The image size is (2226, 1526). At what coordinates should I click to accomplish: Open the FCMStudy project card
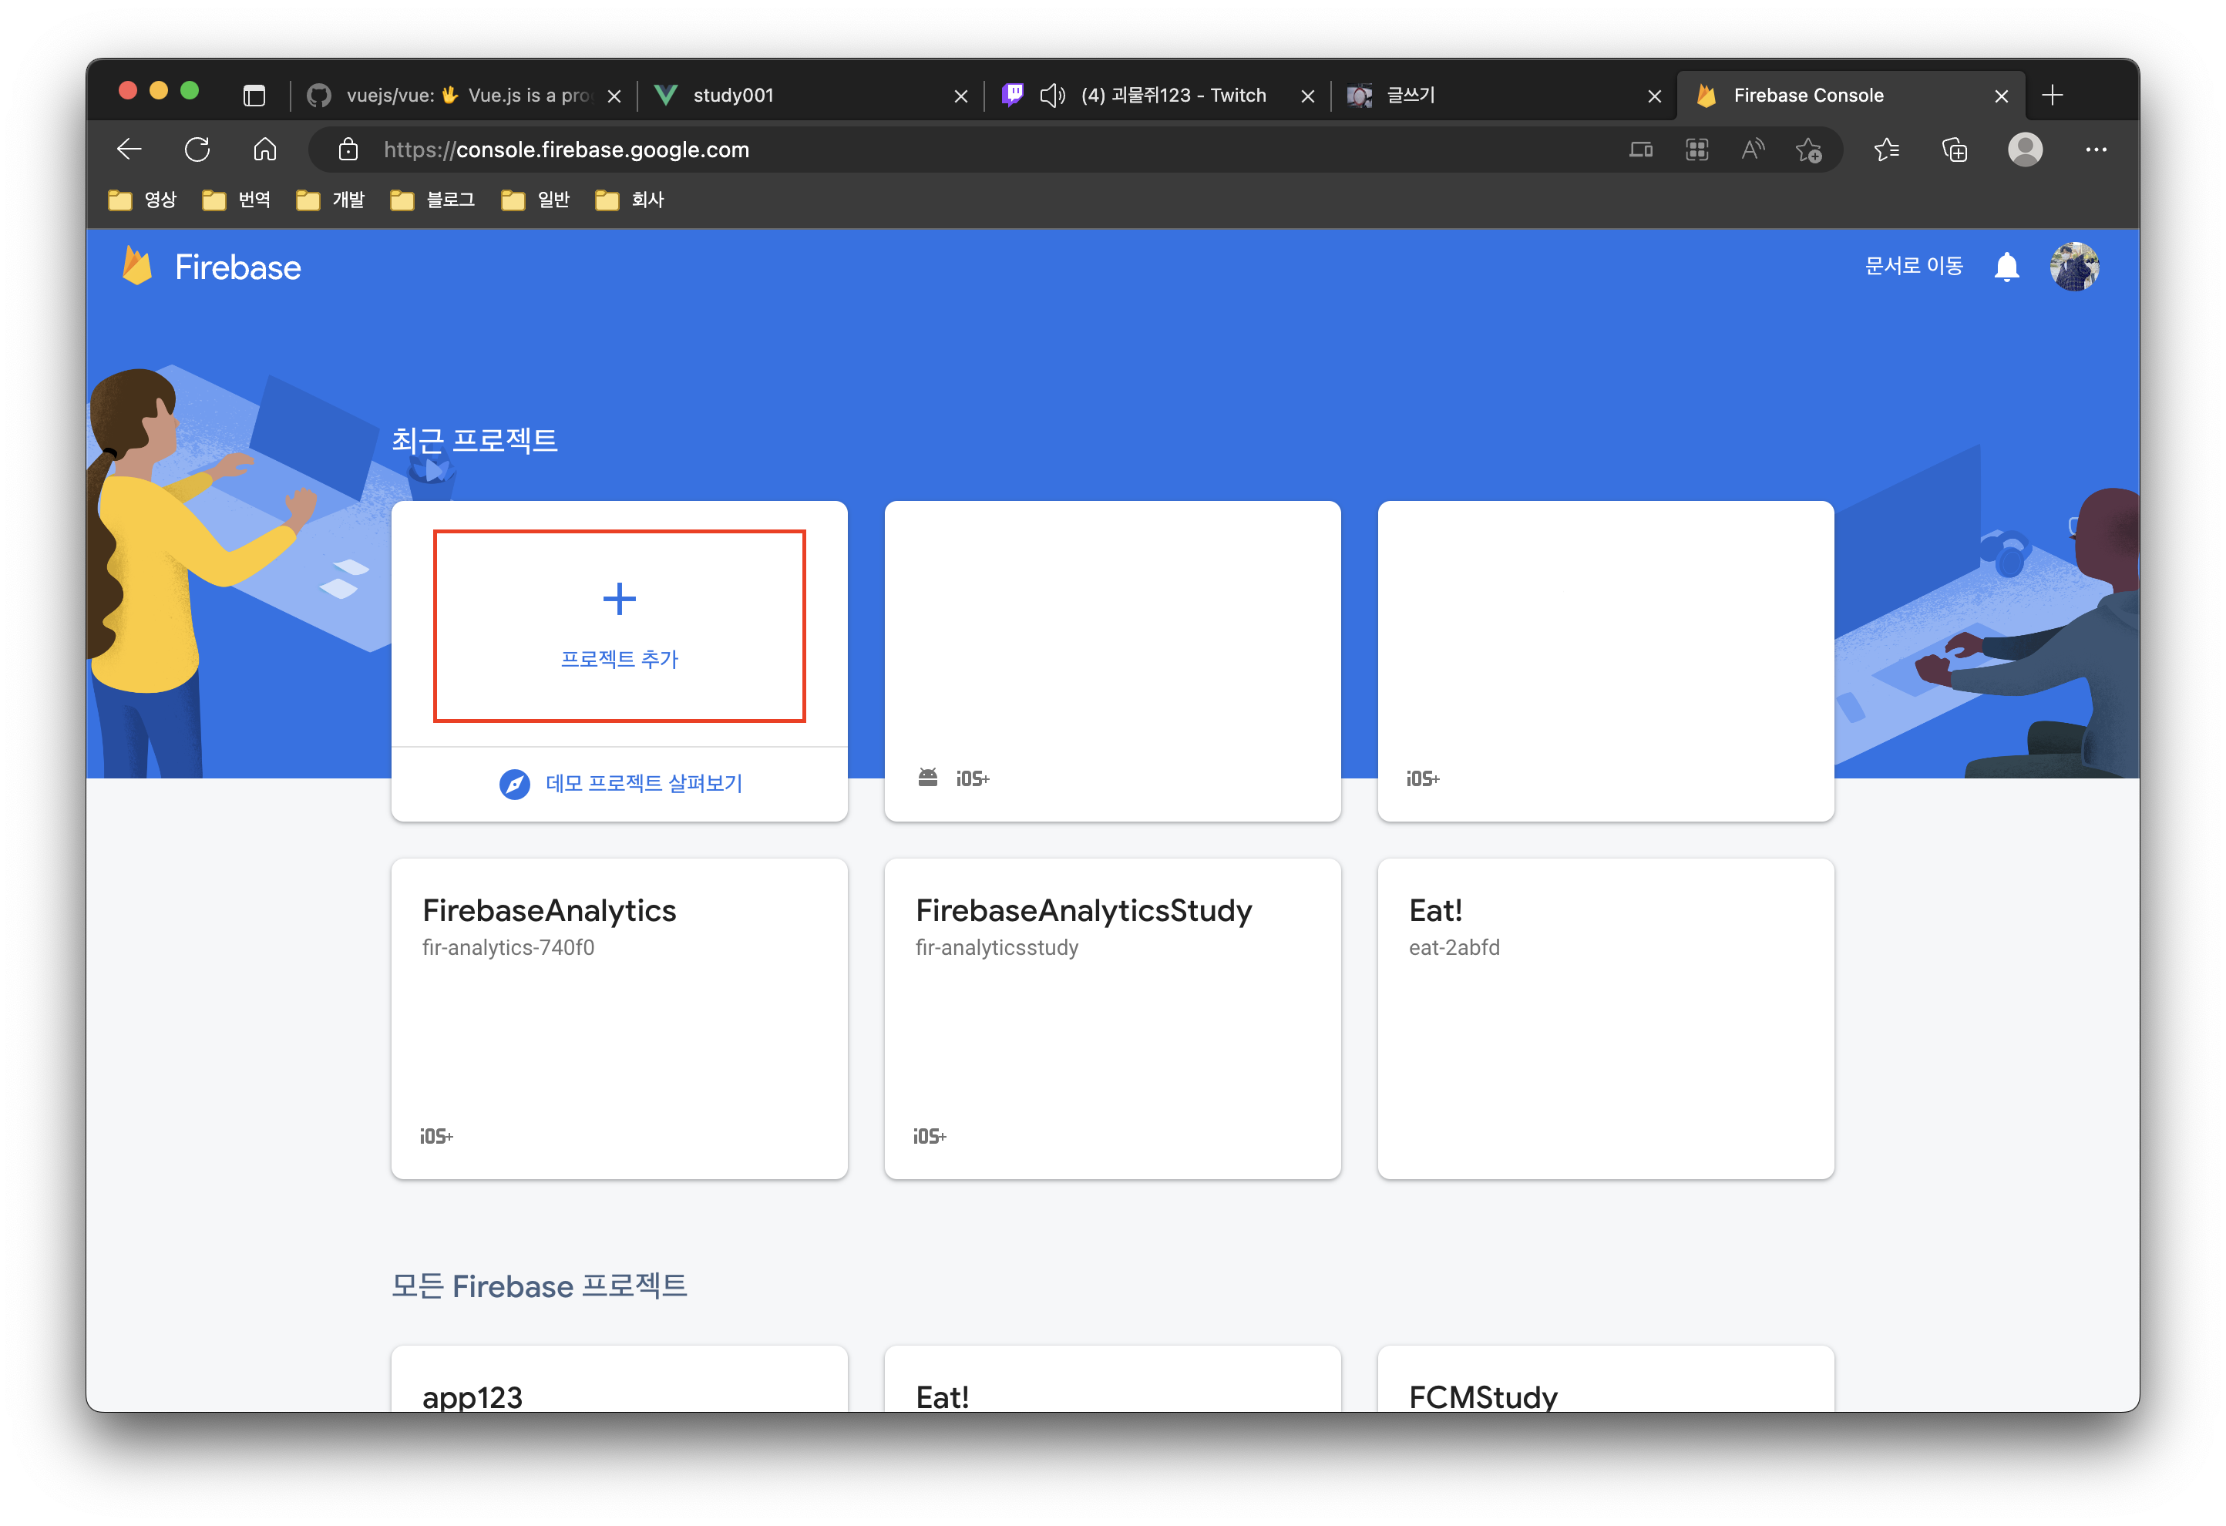(1606, 1379)
